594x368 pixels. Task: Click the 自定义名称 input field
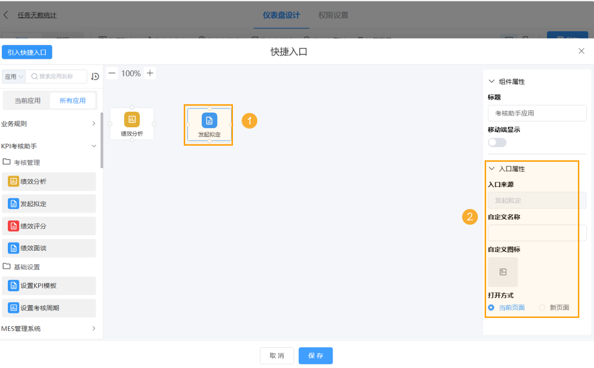tap(537, 233)
